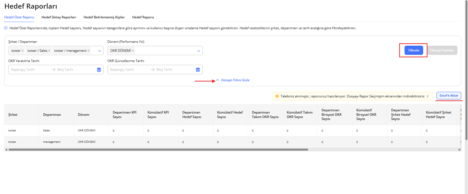The height and width of the screenshot is (194, 468).
Task: Click the info icon beside the description
Action: [x=6, y=28]
